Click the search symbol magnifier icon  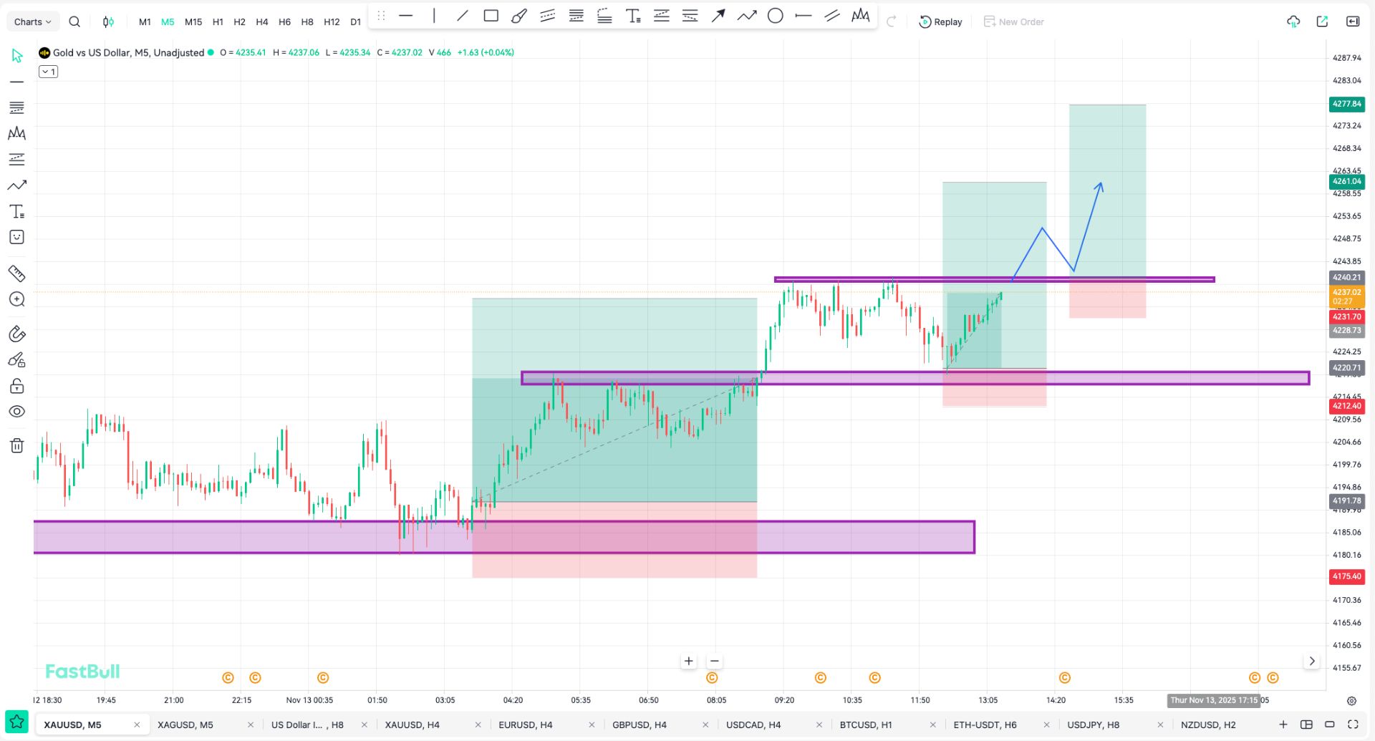click(x=74, y=21)
